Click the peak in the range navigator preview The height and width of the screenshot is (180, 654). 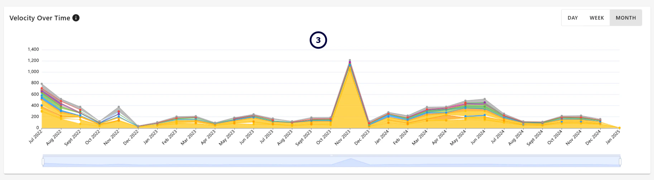point(351,159)
